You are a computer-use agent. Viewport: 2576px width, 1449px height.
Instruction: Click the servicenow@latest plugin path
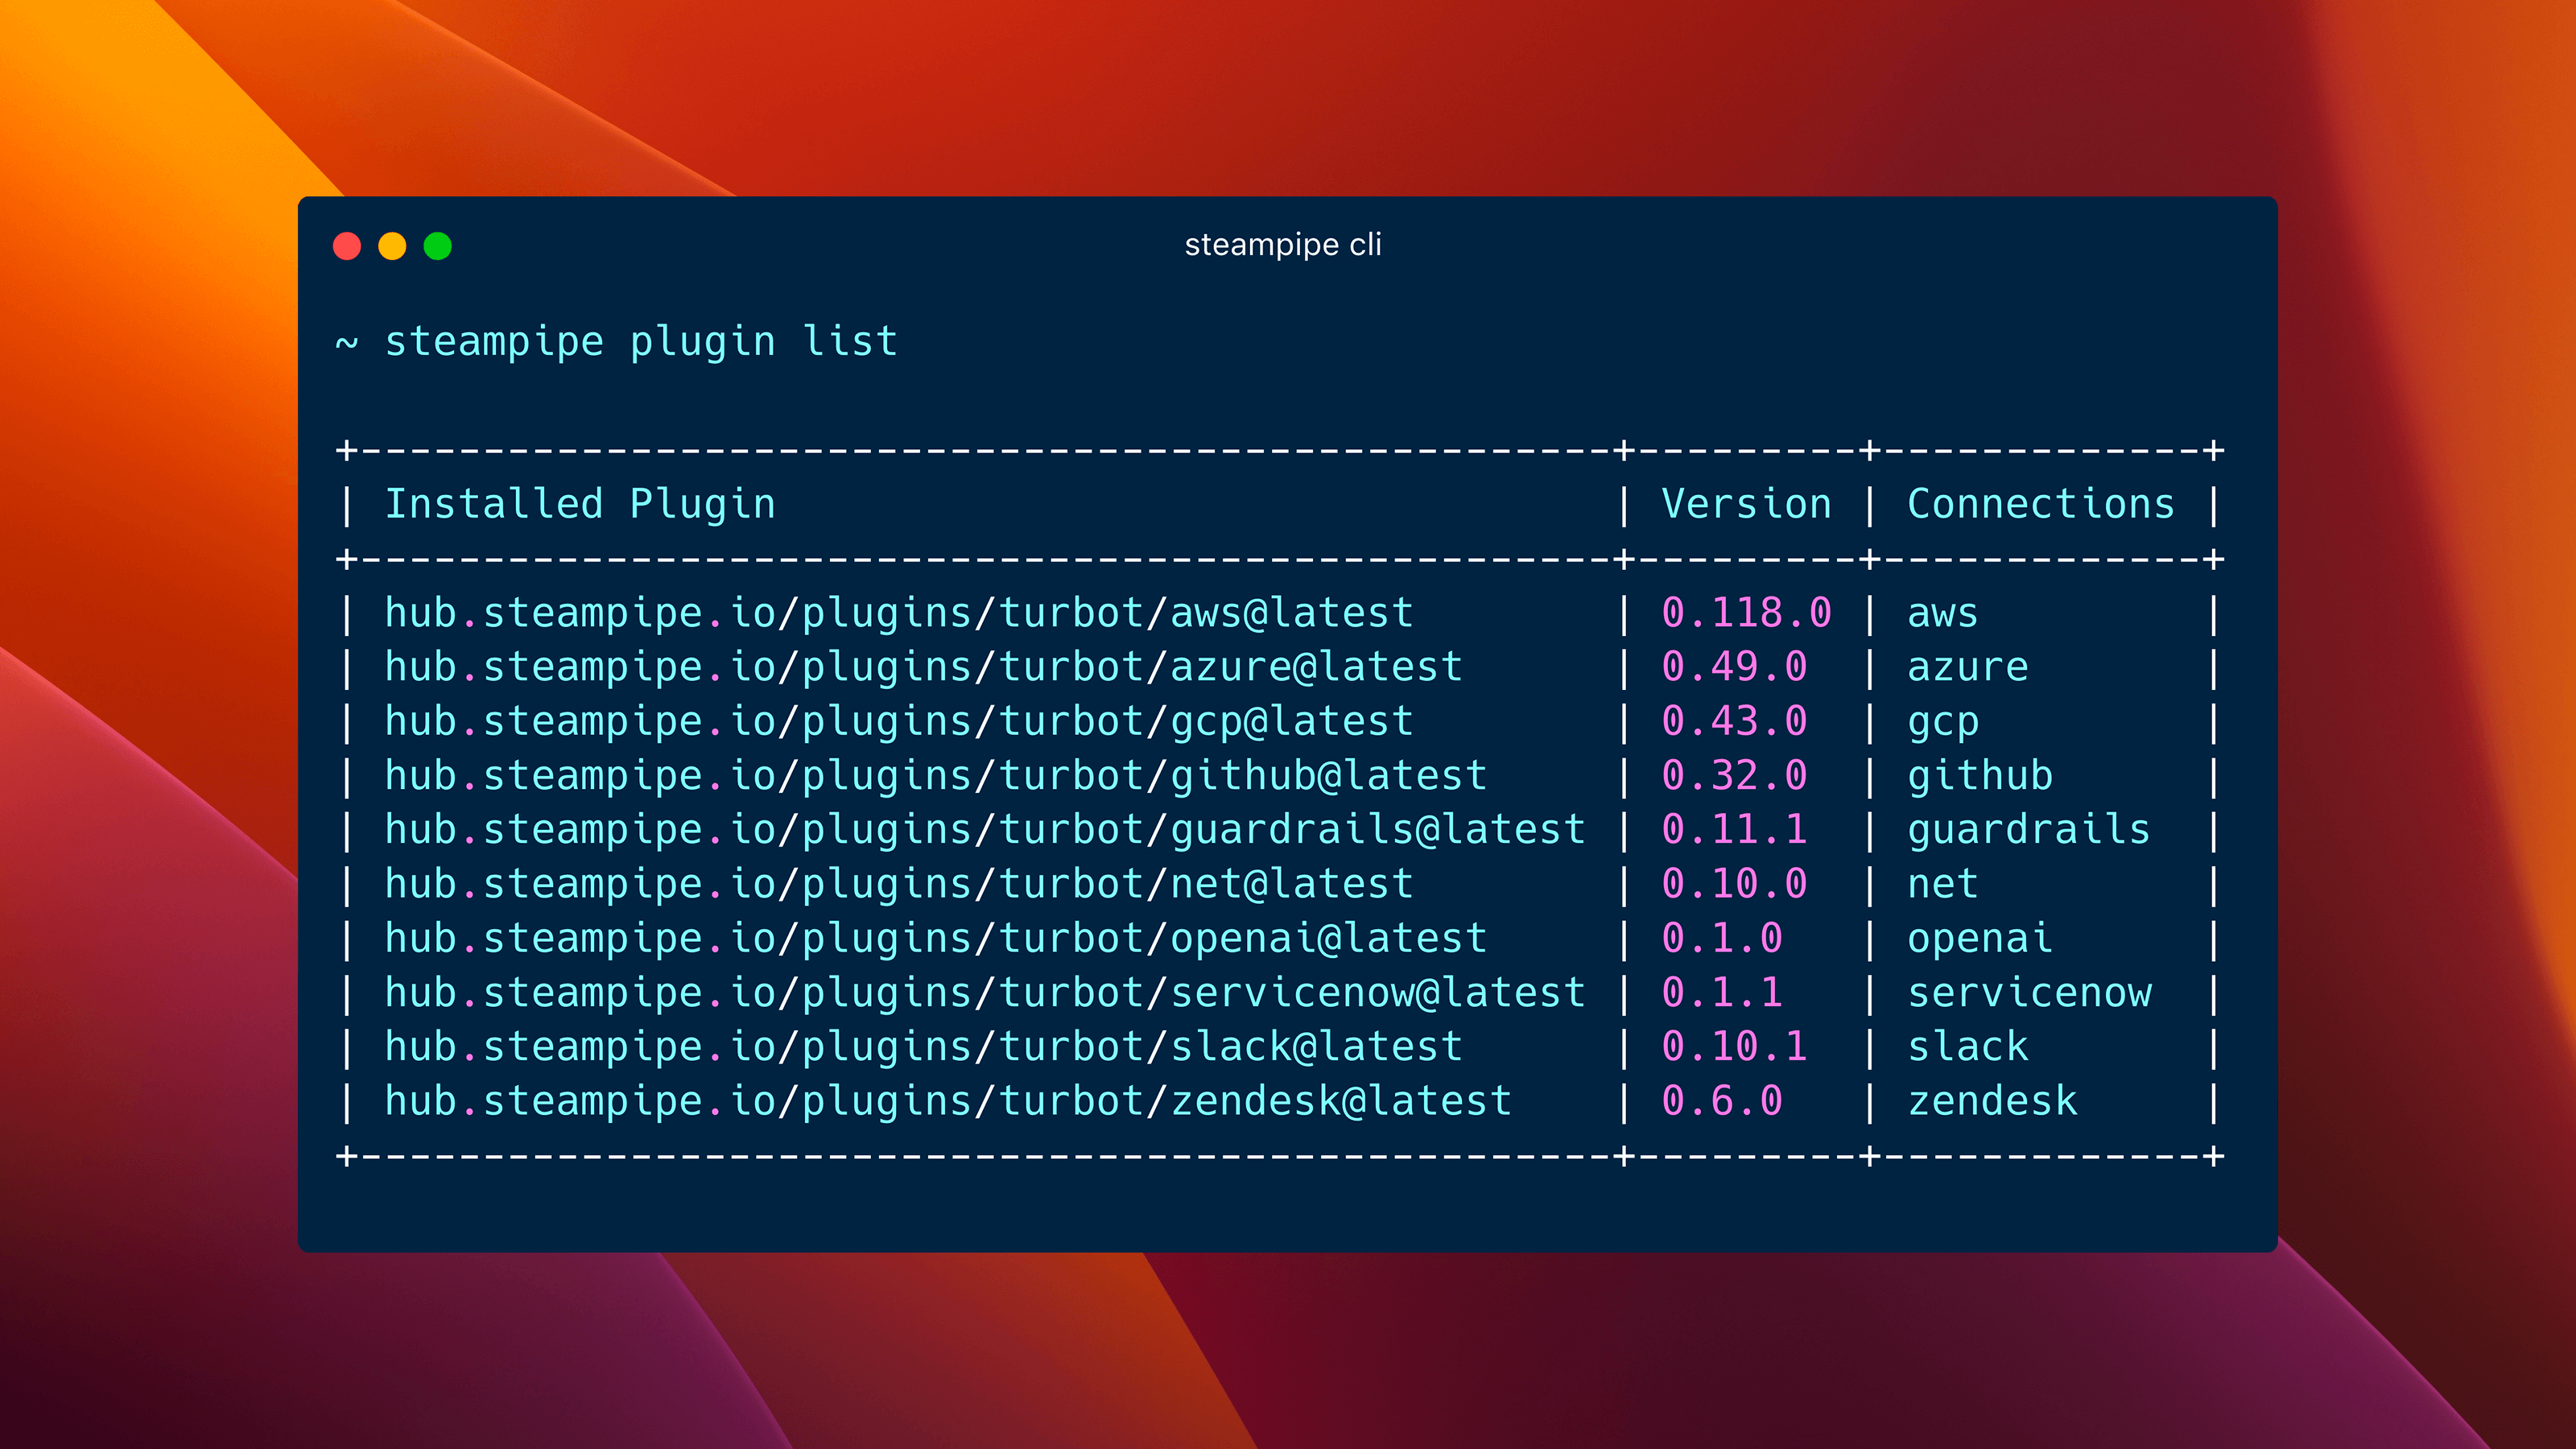coord(984,993)
